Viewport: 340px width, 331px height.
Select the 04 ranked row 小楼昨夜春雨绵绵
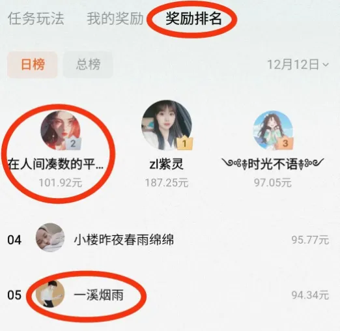pyautogui.click(x=168, y=240)
